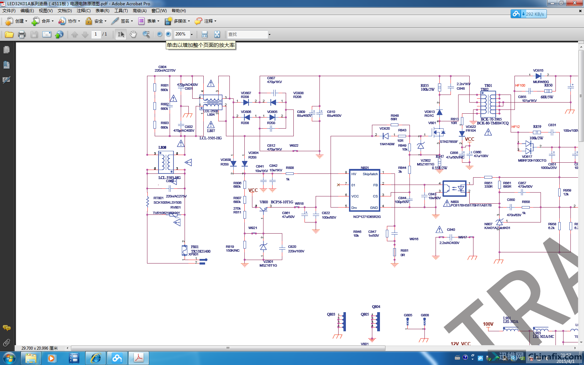Zoom in with the plus button
Viewport: 584px width, 365px height.
pyautogui.click(x=168, y=34)
